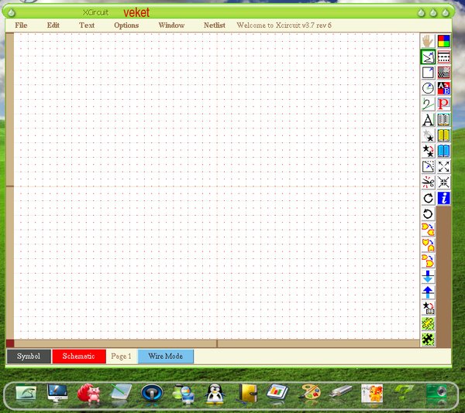Open the yellow library book icon
Screen dimensions: 465x413
443,135
